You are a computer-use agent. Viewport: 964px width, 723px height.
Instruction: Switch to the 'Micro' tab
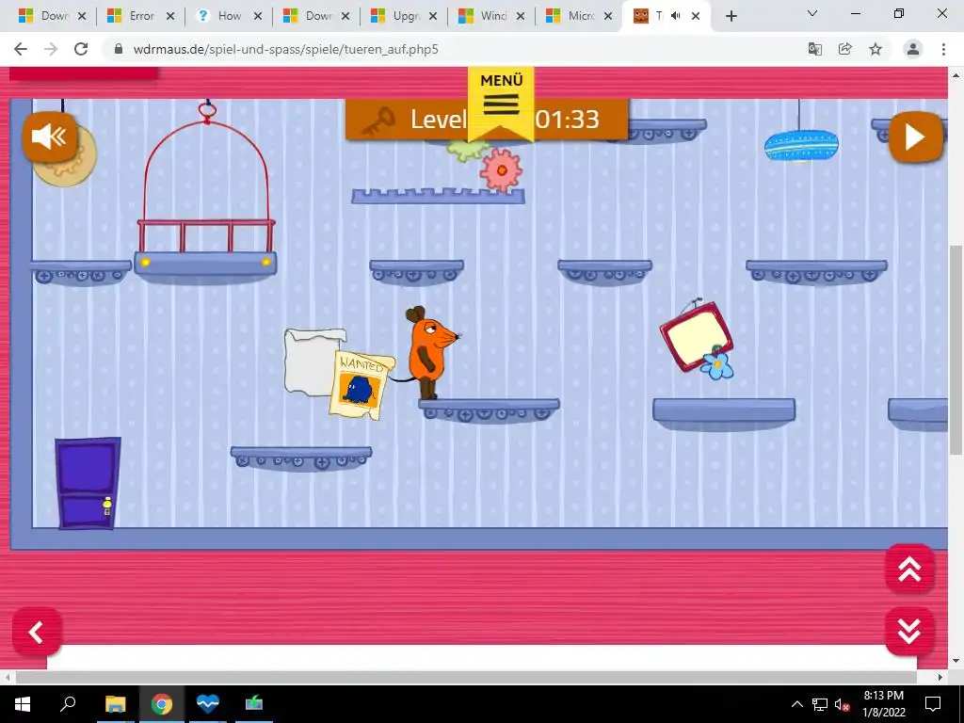click(580, 16)
